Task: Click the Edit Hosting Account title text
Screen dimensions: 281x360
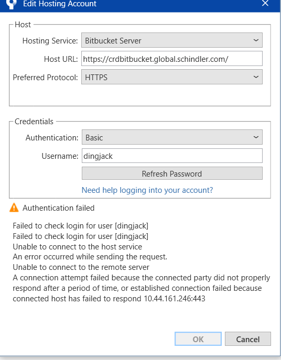Action: [60, 4]
